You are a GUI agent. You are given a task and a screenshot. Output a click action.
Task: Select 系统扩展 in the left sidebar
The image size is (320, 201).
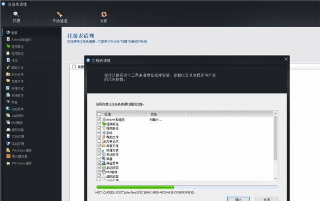pyautogui.click(x=15, y=143)
